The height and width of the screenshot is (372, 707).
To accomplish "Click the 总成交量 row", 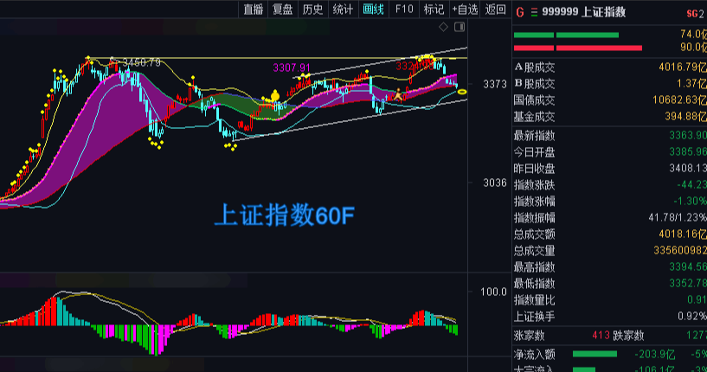I will 609,251.
